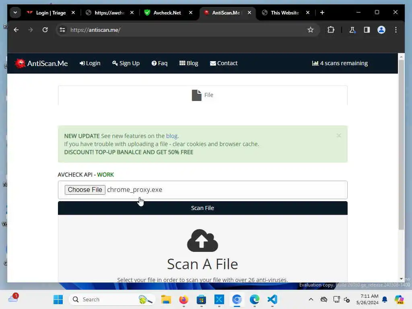Image resolution: width=412 pixels, height=309 pixels.
Task: Click the Choose File button
Action: point(85,190)
